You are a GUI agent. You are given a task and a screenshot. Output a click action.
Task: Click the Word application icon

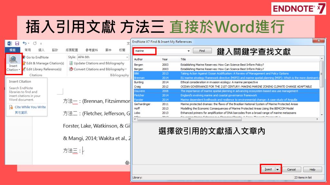point(10,43)
